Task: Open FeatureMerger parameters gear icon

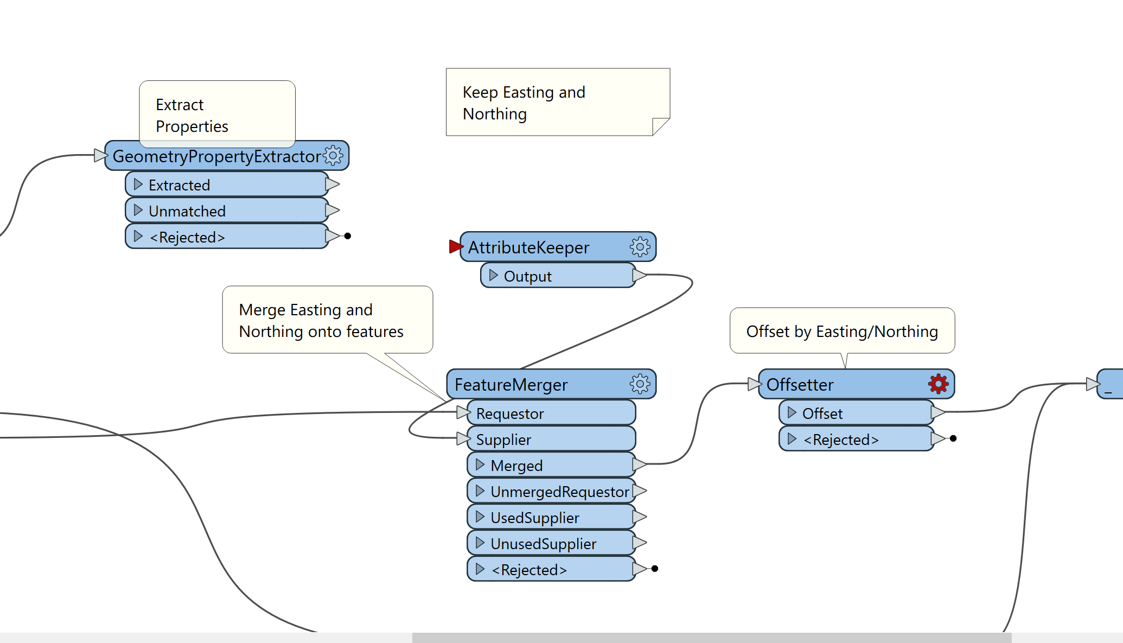Action: [x=640, y=384]
